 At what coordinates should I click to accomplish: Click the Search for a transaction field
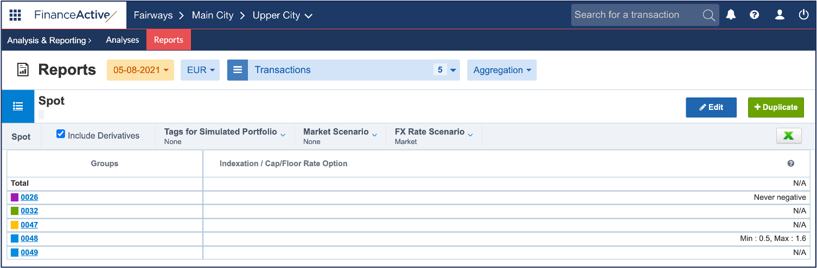(635, 15)
